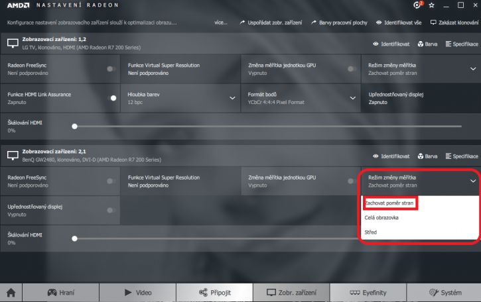Switch to Zobr. zařízení tab
Viewport: 481px width, 302px height.
tap(291, 293)
